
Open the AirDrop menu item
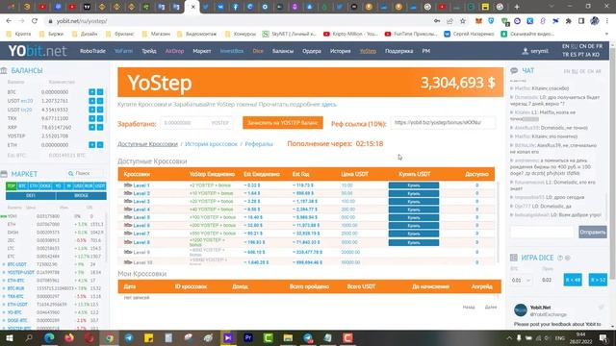(x=174, y=51)
